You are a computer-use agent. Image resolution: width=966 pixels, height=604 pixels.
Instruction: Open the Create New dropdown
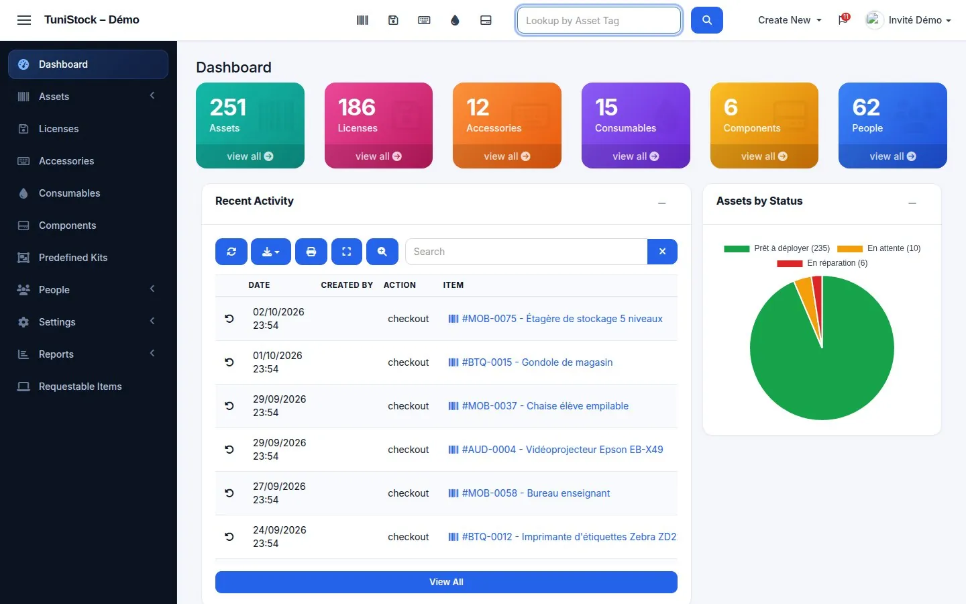[790, 20]
